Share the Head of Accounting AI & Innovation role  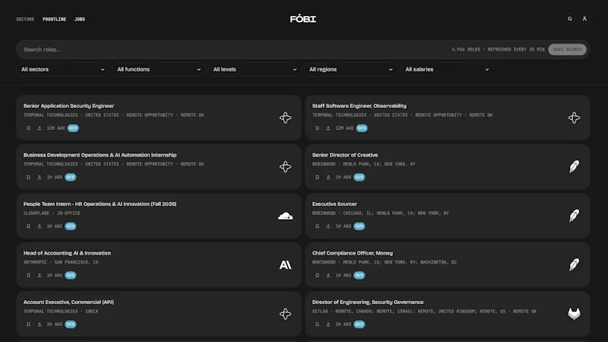click(40, 275)
